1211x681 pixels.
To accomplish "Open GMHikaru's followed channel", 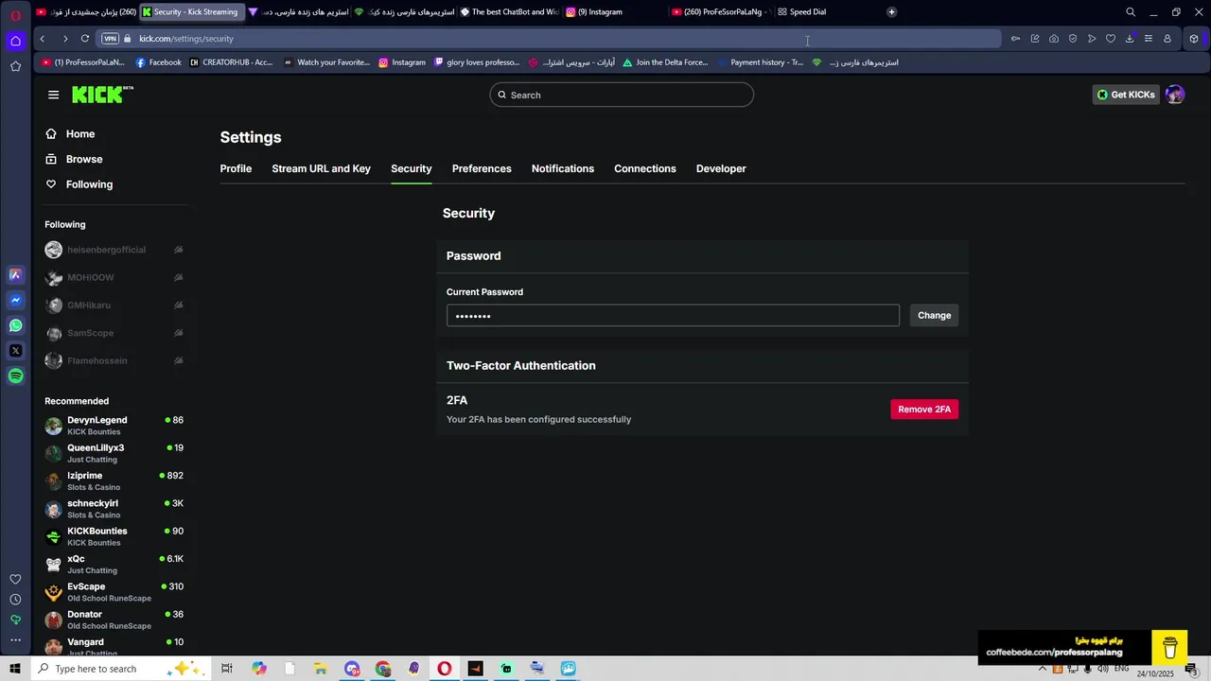I will [x=114, y=306].
